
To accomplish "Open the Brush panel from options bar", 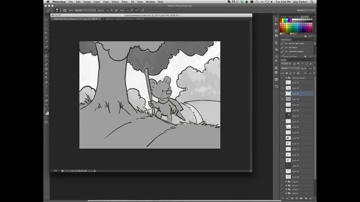I will coord(65,10).
